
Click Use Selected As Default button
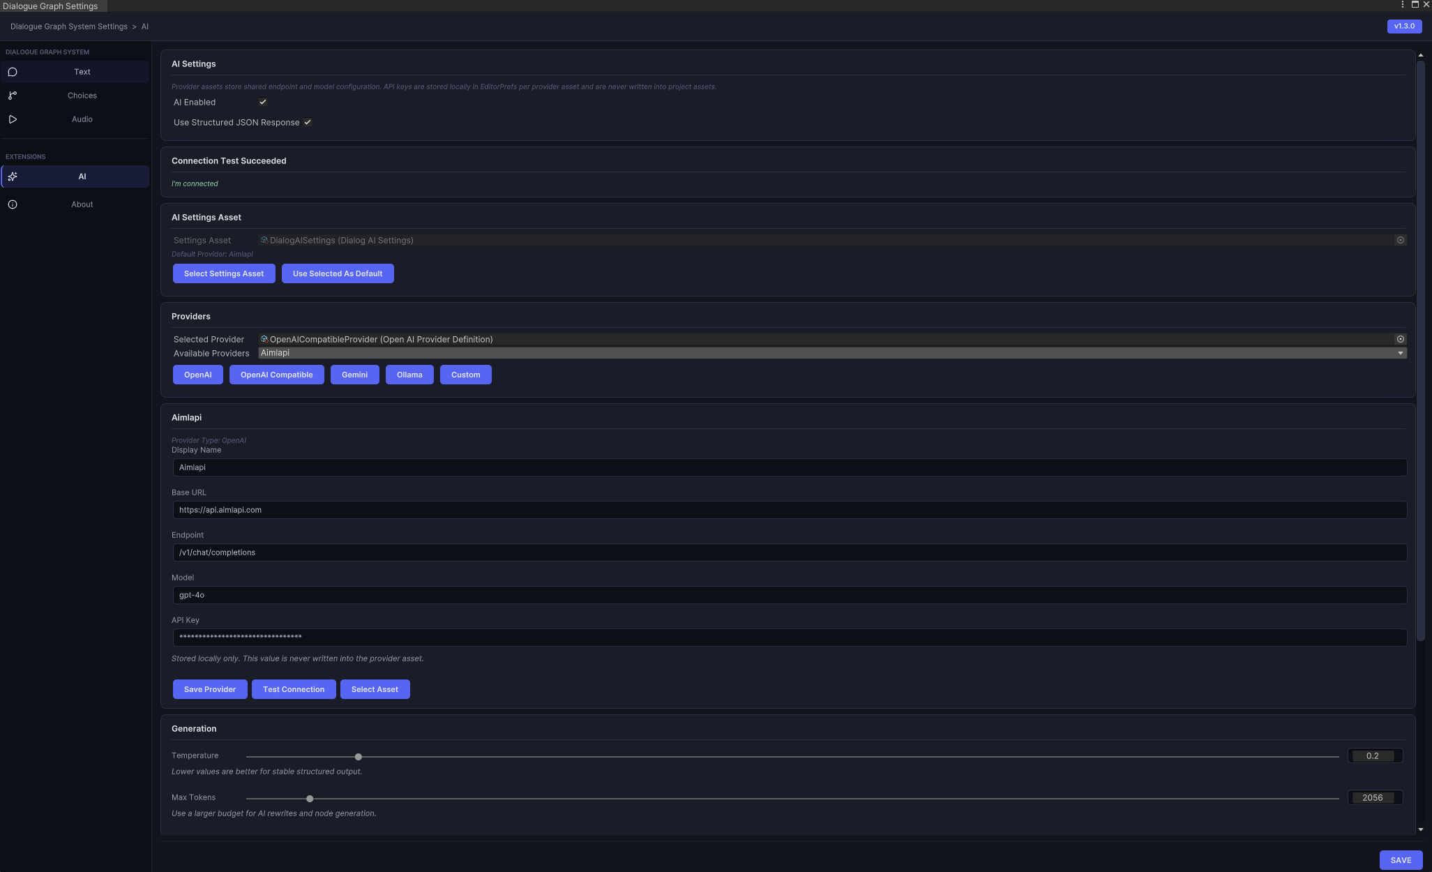[x=338, y=273]
